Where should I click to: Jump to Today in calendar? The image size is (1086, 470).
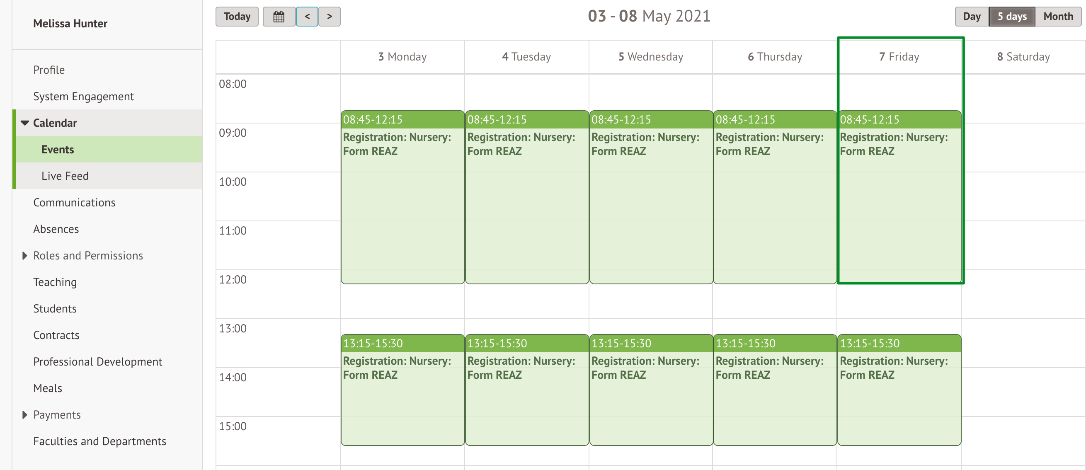[x=237, y=17]
